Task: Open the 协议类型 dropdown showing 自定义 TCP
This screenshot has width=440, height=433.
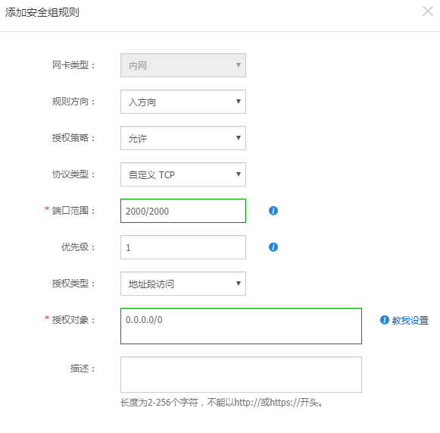Action: point(183,174)
